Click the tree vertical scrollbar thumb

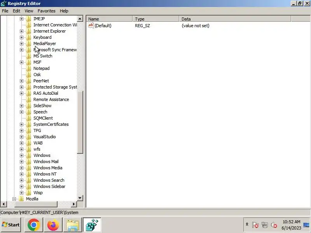coord(80,122)
